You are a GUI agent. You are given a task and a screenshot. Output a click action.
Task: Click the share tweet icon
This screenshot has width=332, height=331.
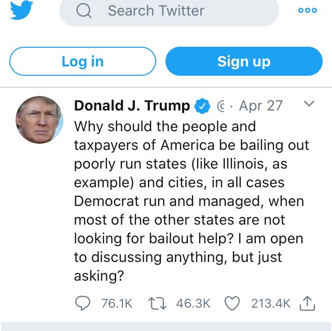(307, 303)
